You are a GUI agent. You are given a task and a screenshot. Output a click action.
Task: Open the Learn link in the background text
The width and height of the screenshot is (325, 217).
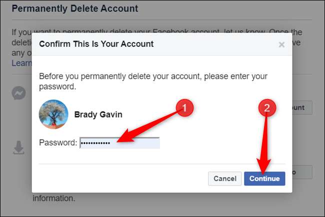(21, 63)
